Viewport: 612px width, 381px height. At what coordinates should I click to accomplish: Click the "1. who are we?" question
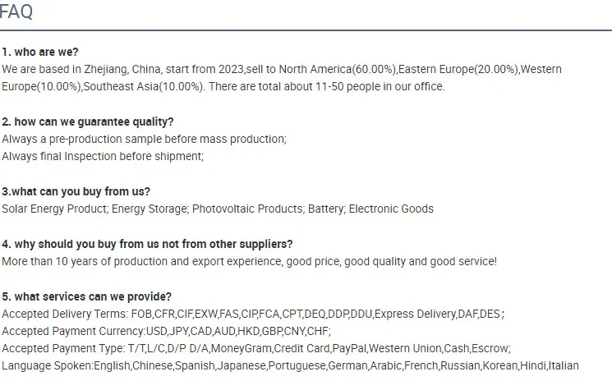(40, 52)
